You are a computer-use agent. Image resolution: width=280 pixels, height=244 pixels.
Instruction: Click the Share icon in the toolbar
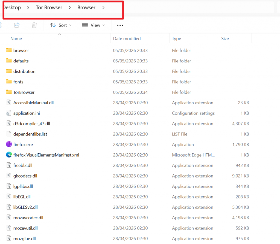pos(17,25)
